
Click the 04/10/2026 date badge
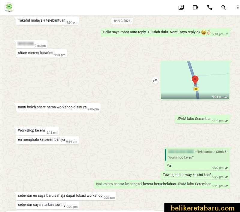pyautogui.click(x=122, y=21)
